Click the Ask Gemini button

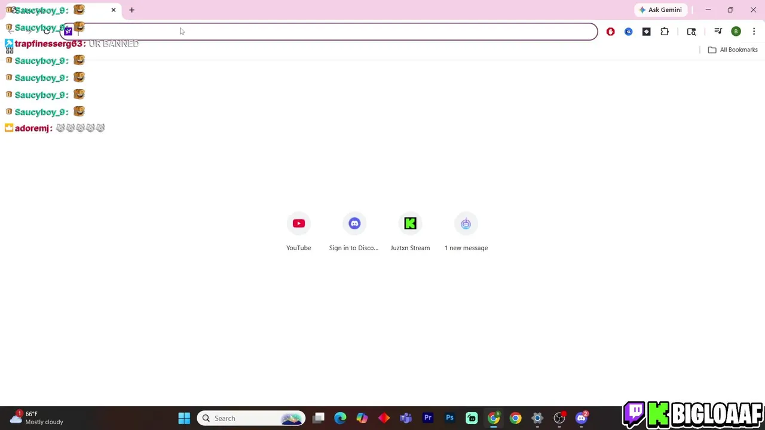click(660, 10)
